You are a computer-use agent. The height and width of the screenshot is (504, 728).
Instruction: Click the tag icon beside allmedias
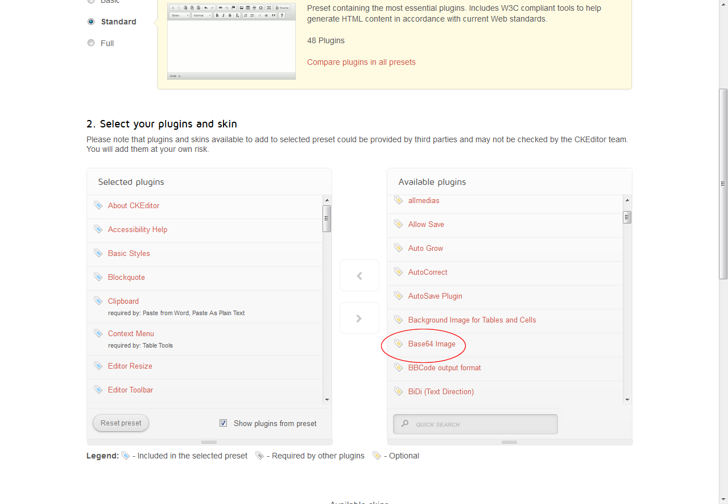[x=398, y=200]
